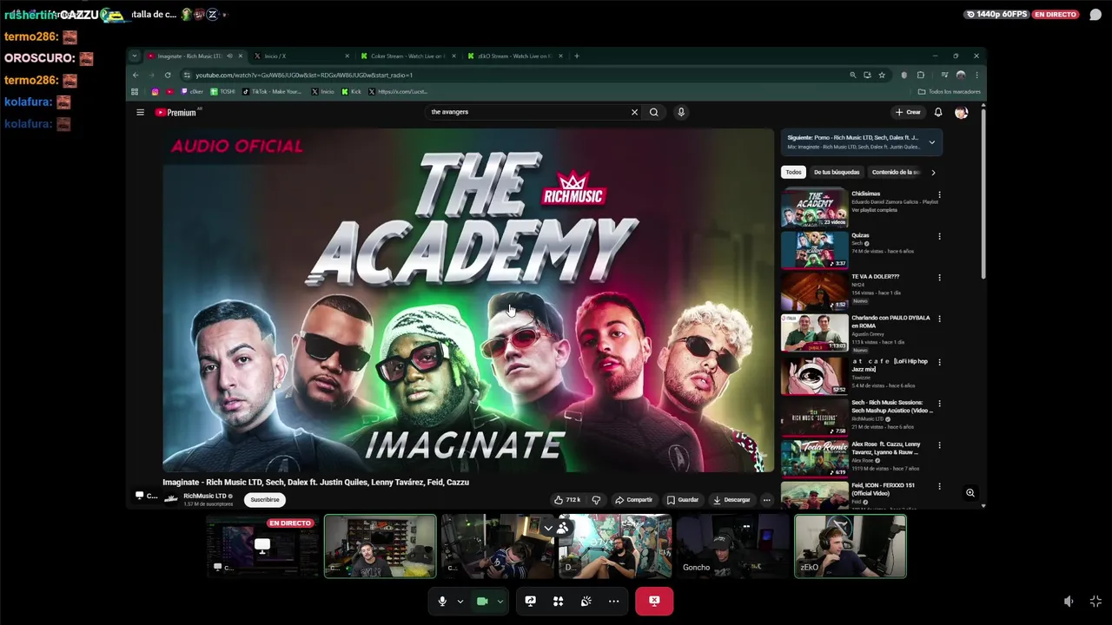This screenshot has width=1112, height=625.
Task: Open new browser tab with plus
Action: coord(577,56)
